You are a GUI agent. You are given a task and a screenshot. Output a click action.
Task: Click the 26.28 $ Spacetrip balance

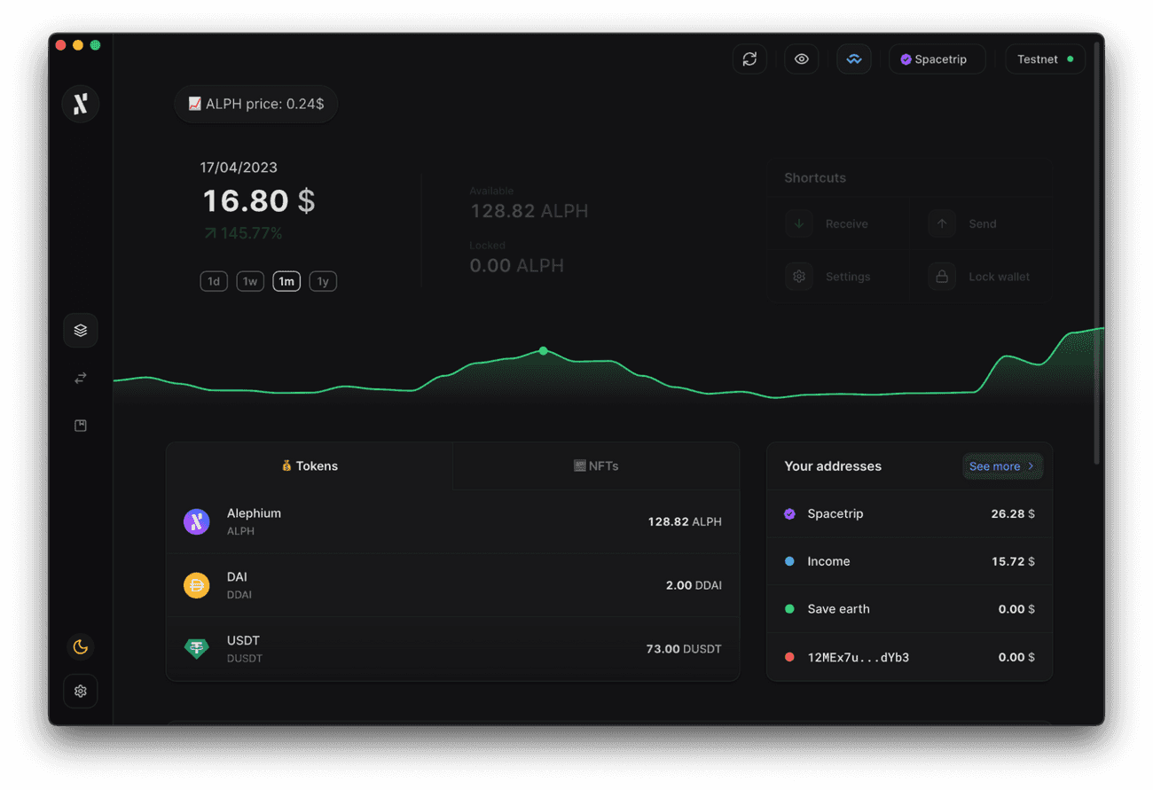[x=1013, y=514]
